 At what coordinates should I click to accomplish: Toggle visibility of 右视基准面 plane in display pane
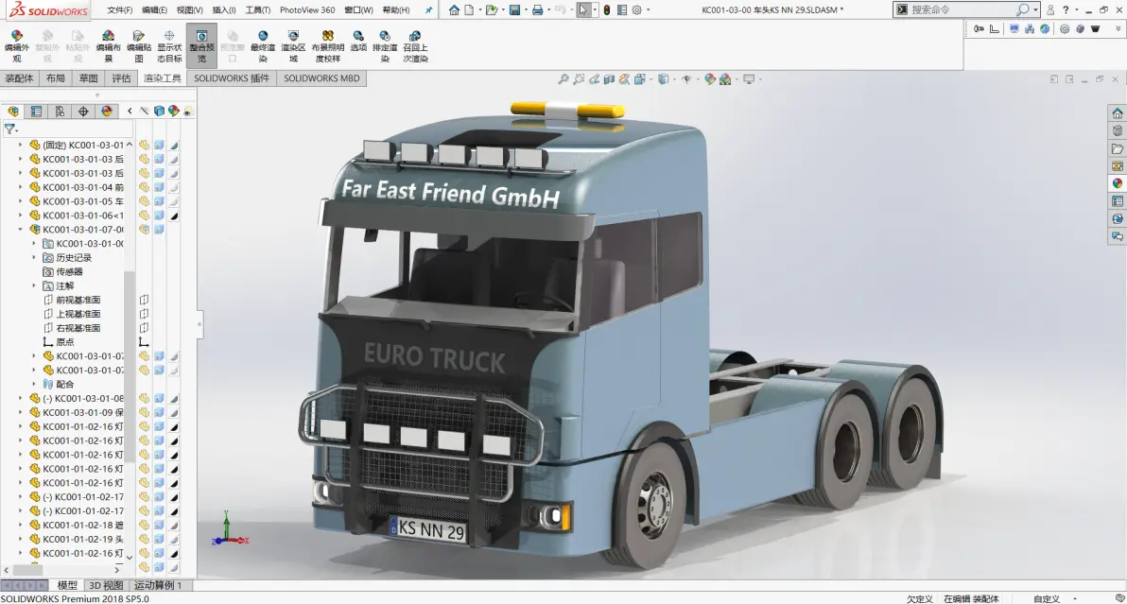pyautogui.click(x=144, y=327)
